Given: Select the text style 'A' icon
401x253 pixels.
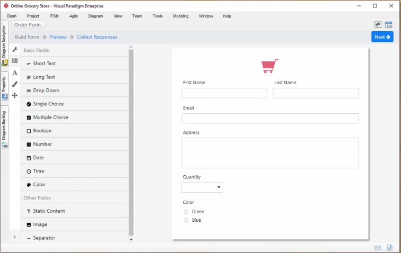Looking at the screenshot, I should tap(15, 73).
